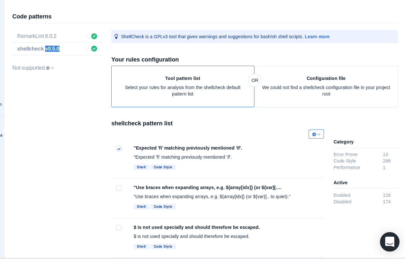This screenshot has width=405, height=259.
Task: Select the Configuration file option
Action: click(326, 86)
